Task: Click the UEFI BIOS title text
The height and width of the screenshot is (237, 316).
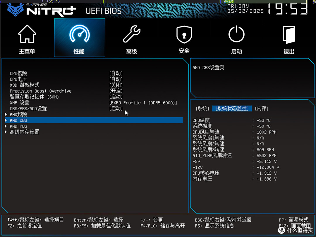Action: (x=103, y=11)
